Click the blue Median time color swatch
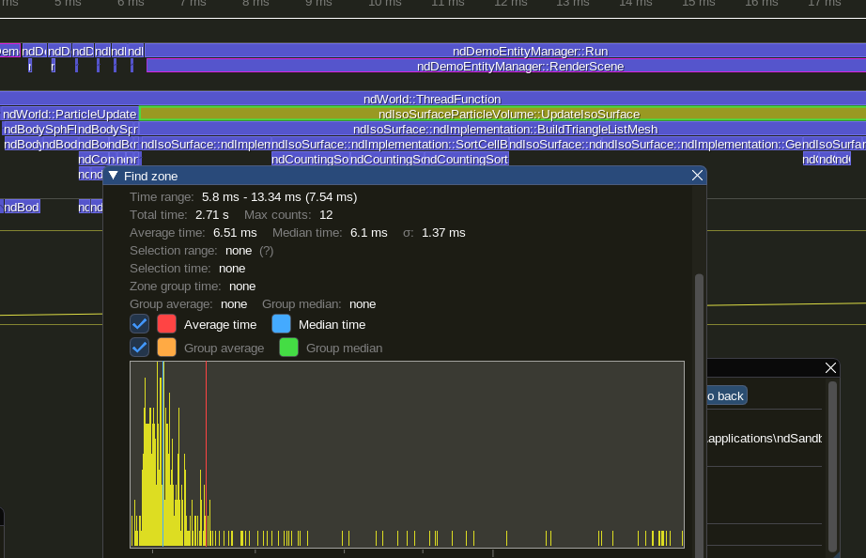This screenshot has height=558, width=866. tap(282, 324)
